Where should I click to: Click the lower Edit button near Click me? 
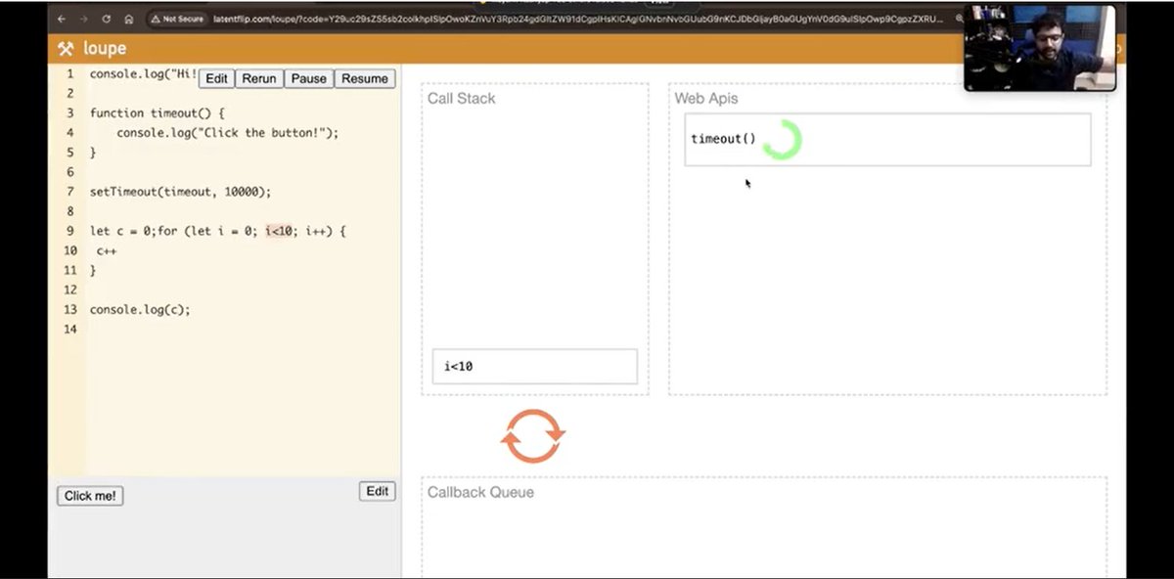[378, 491]
